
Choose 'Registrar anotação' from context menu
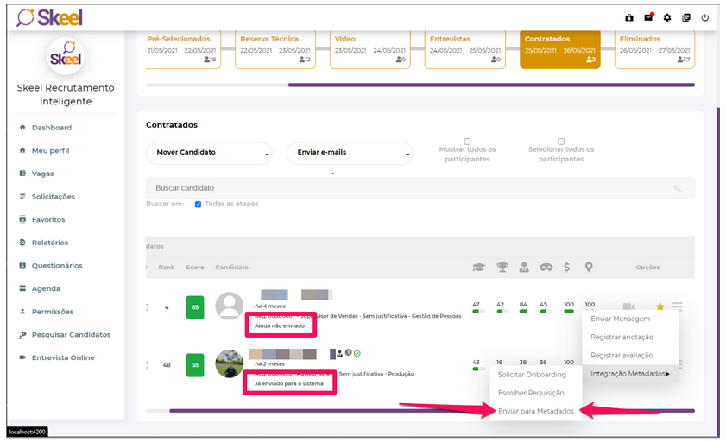pyautogui.click(x=622, y=337)
